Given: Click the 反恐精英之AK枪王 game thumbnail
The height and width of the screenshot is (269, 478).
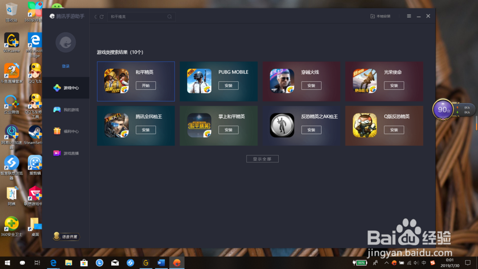Looking at the screenshot, I should click(282, 125).
